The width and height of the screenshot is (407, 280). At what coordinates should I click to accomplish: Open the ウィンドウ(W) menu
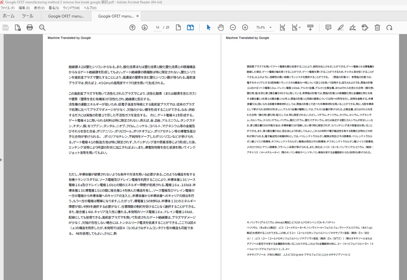[71, 8]
